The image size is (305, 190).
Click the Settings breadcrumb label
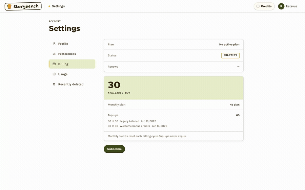point(58,6)
